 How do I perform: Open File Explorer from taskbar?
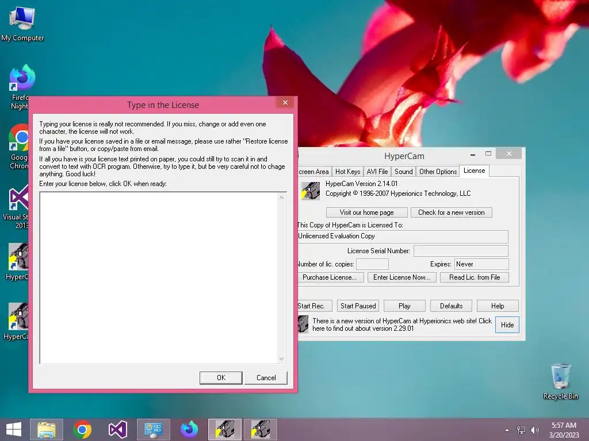pyautogui.click(x=47, y=430)
